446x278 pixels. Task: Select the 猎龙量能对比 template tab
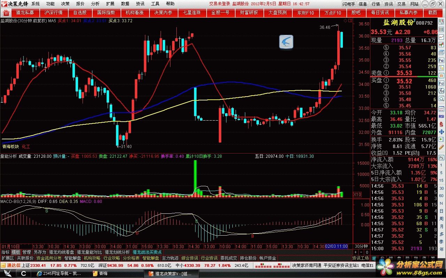coord(89,252)
